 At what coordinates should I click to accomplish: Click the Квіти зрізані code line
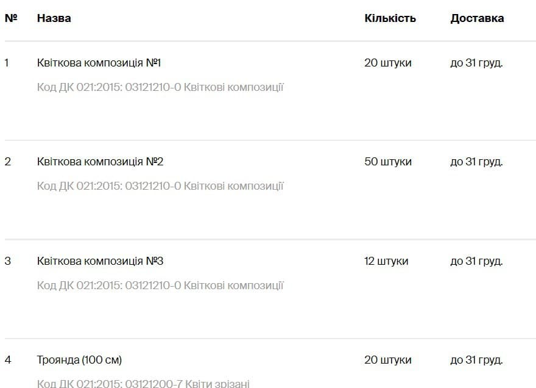click(143, 384)
